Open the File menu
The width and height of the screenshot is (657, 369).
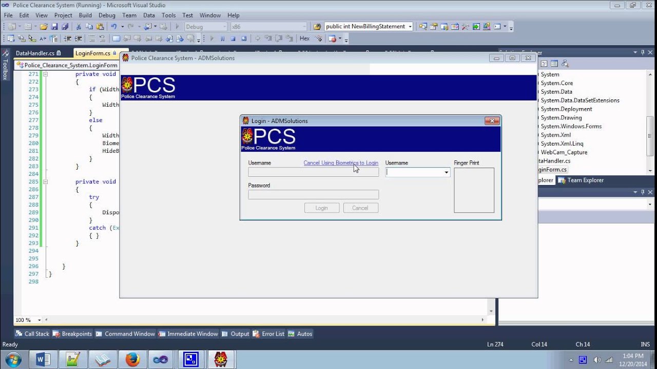[x=8, y=15]
